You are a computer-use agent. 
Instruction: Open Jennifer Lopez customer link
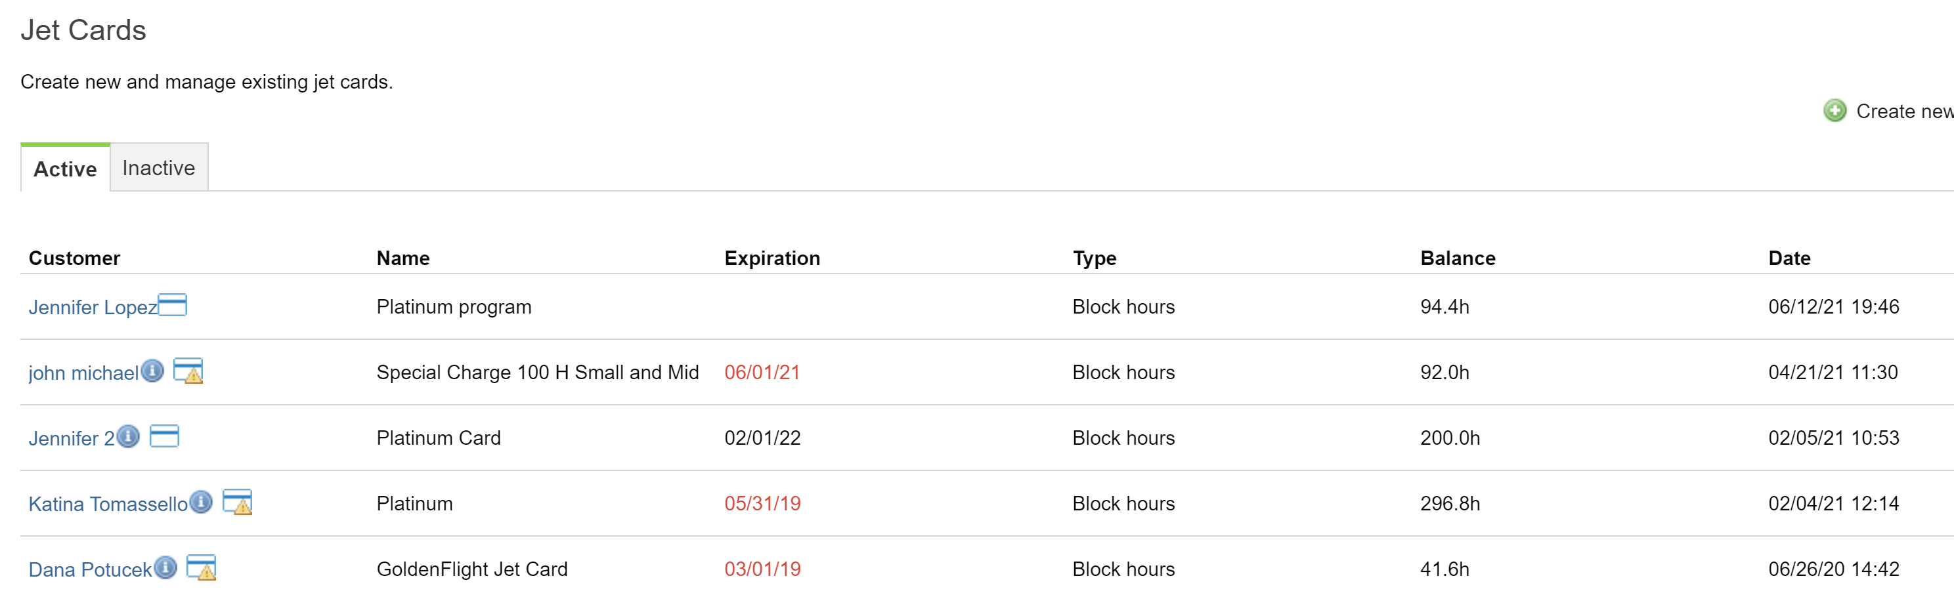[93, 307]
